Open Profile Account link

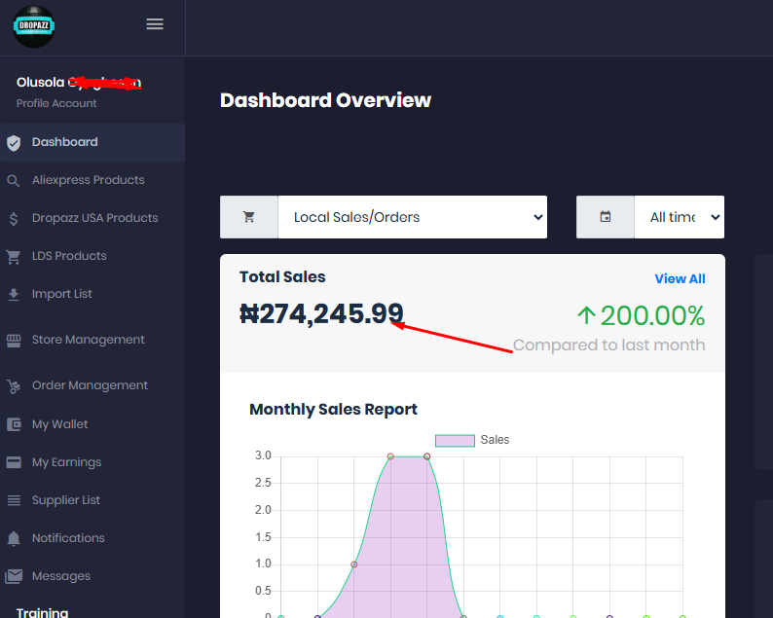coord(56,103)
